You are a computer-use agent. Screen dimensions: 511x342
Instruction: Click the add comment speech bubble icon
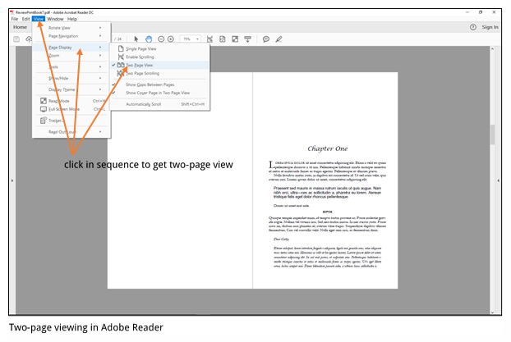265,39
